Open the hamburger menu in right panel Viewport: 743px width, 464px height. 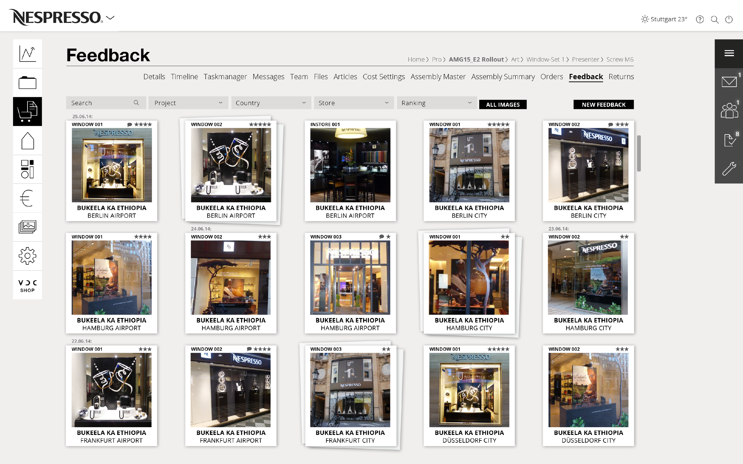(x=729, y=53)
